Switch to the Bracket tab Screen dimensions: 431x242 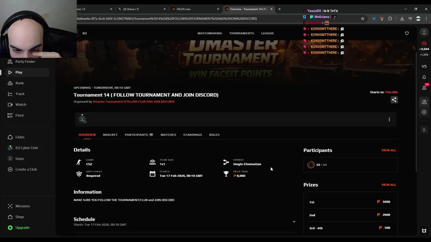110,135
